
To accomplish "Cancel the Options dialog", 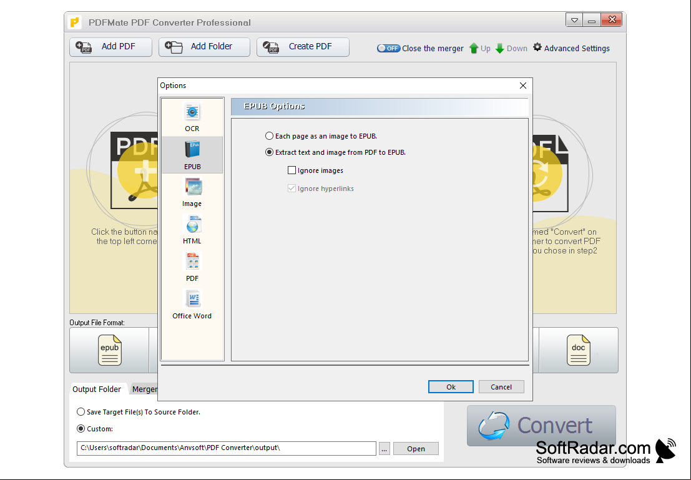I will click(501, 386).
